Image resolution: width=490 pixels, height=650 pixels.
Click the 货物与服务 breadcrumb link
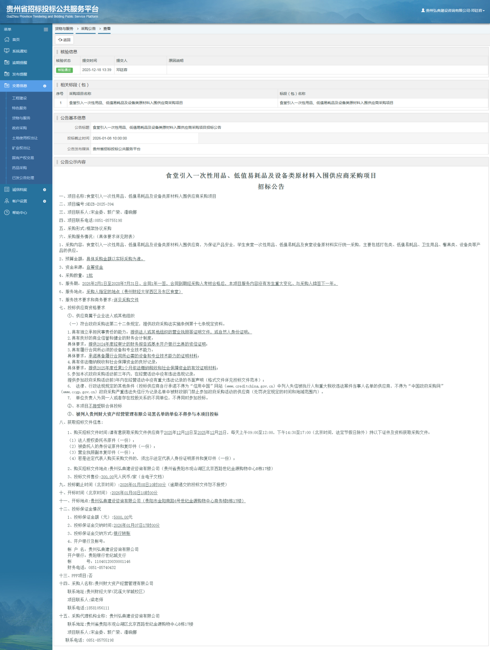[64, 29]
